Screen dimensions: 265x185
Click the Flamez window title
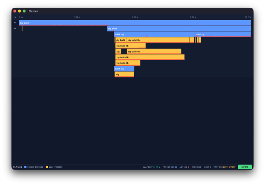(33, 11)
